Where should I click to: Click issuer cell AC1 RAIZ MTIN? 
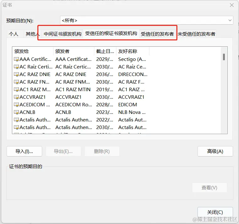tap(73, 90)
